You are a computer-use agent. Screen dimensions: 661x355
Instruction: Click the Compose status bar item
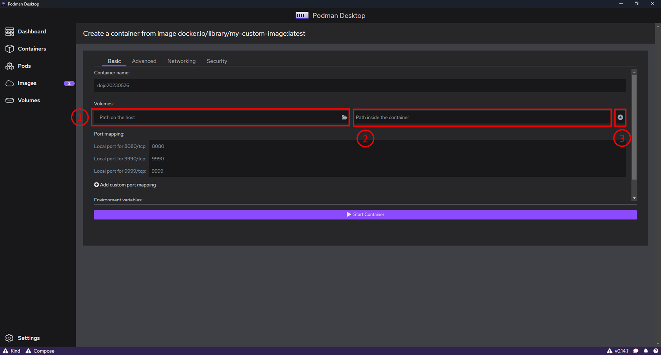(x=40, y=351)
